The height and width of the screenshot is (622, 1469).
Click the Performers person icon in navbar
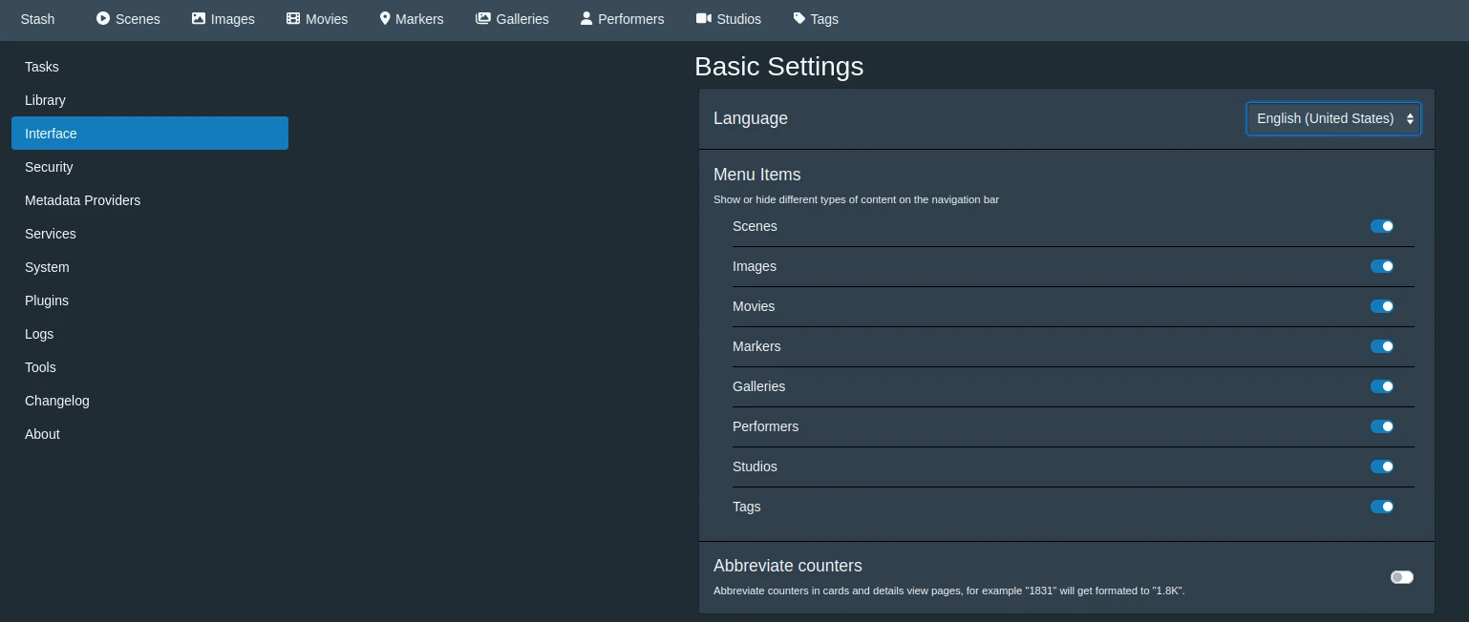(586, 18)
